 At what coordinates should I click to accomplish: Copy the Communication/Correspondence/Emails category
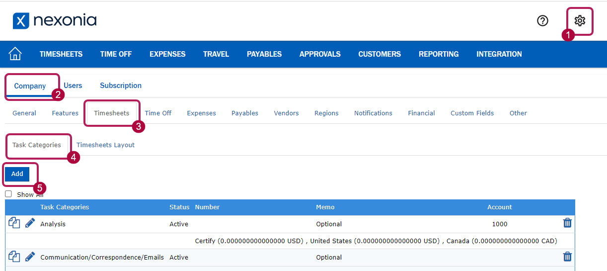14,257
